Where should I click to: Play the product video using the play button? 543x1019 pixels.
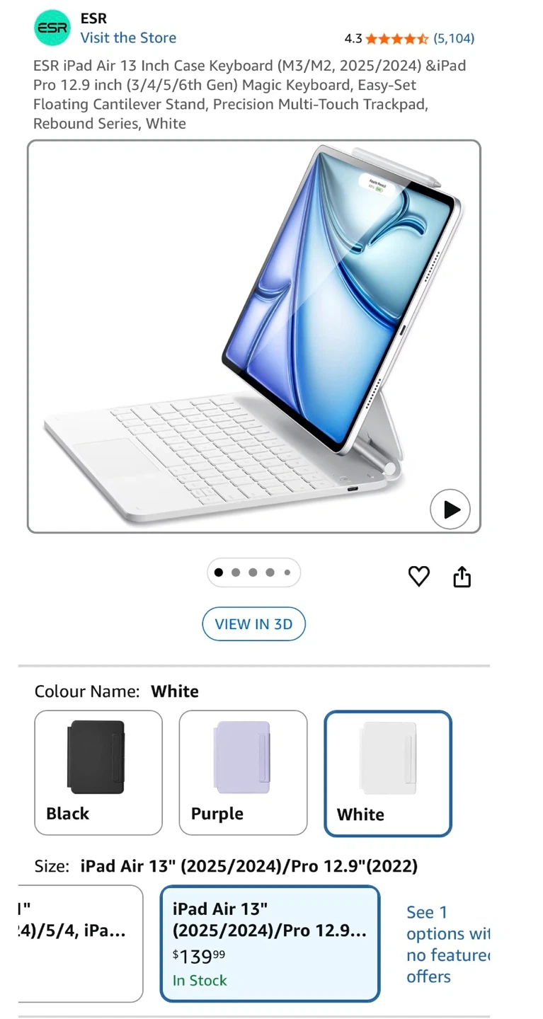(x=450, y=509)
